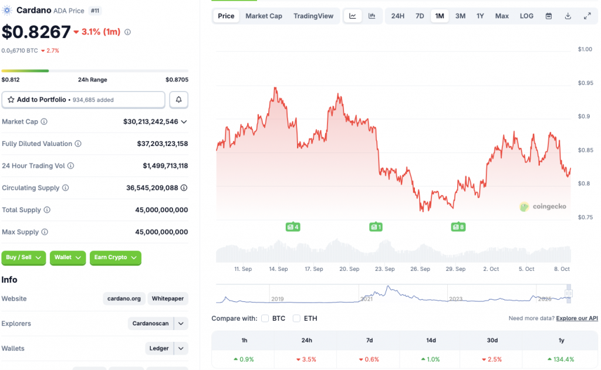Open the Buy / Sell dropdown

pyautogui.click(x=24, y=257)
